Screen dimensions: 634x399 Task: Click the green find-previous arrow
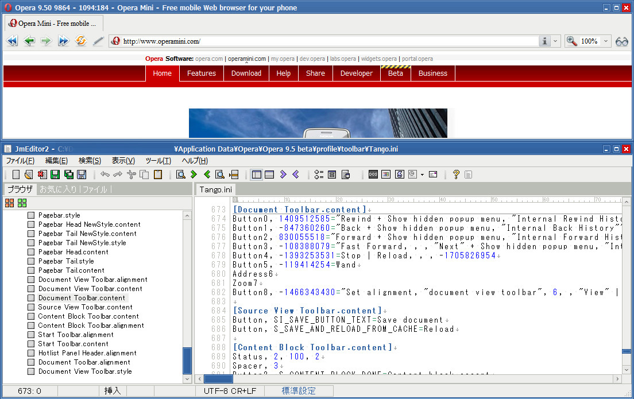click(x=207, y=174)
